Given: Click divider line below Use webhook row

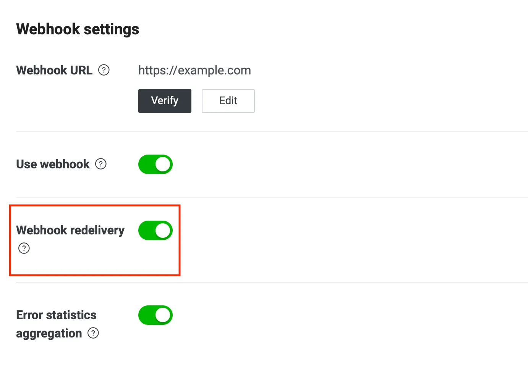Looking at the screenshot, I should [x=272, y=198].
